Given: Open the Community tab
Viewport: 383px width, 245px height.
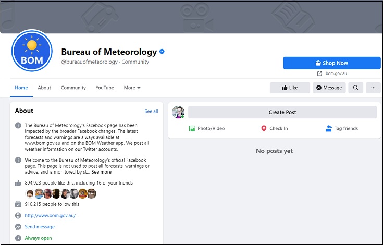Looking at the screenshot, I should coord(73,88).
